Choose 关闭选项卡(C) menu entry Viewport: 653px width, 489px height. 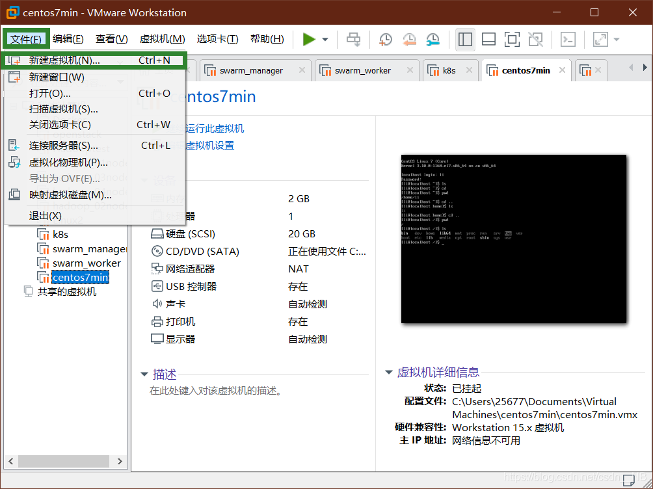coord(94,125)
